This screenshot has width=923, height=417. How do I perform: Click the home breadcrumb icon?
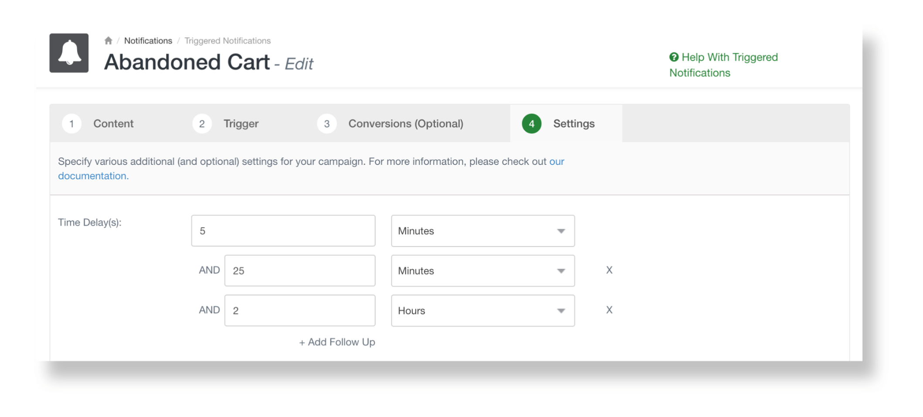[109, 41]
